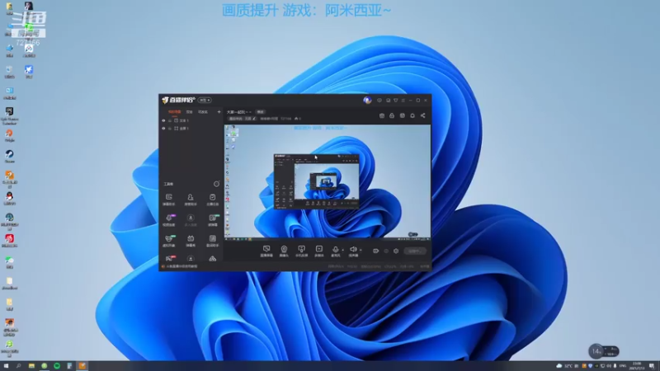The image size is (660, 371).
Task: Open notifications bell above the preview
Action: 412,115
